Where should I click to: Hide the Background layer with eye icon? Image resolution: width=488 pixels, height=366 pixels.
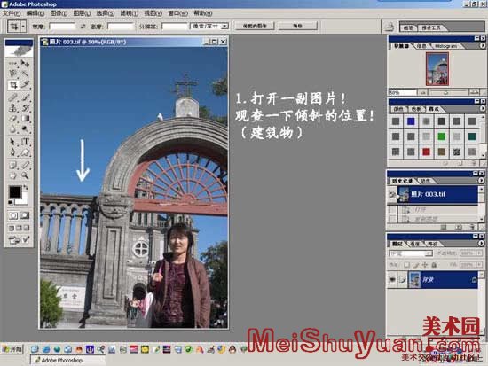pyautogui.click(x=392, y=279)
